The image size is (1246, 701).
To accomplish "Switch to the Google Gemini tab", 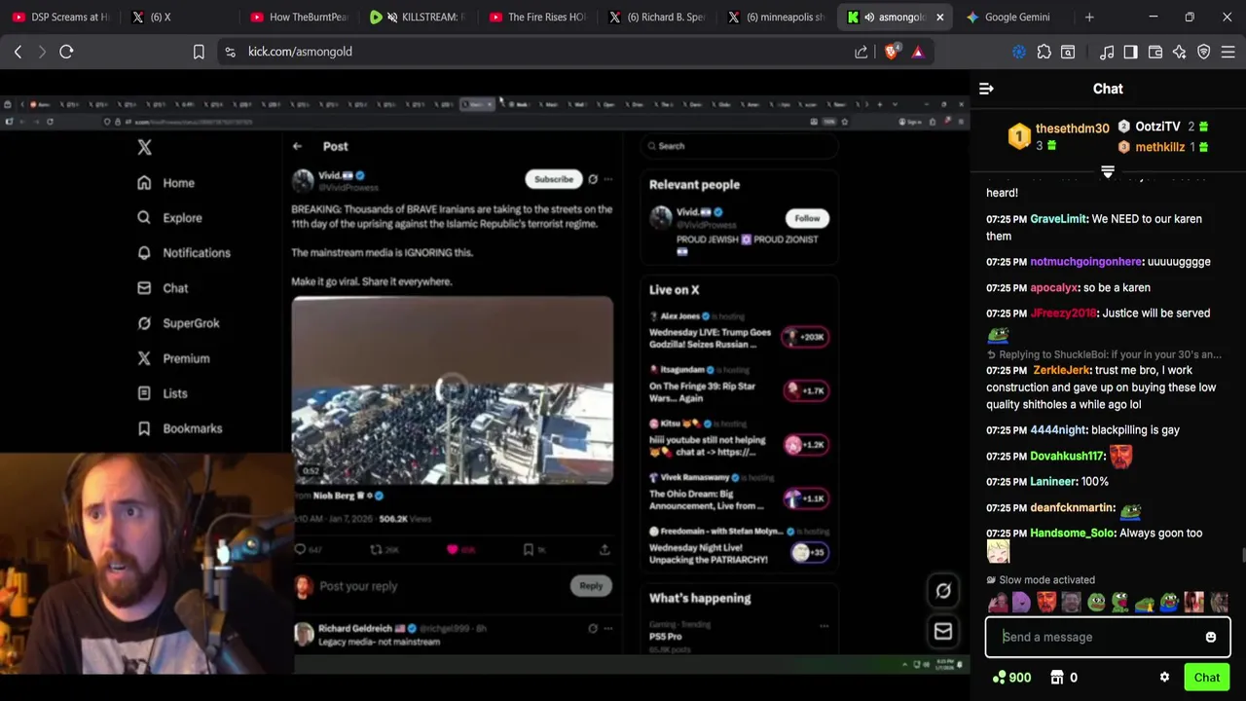I will [1016, 17].
